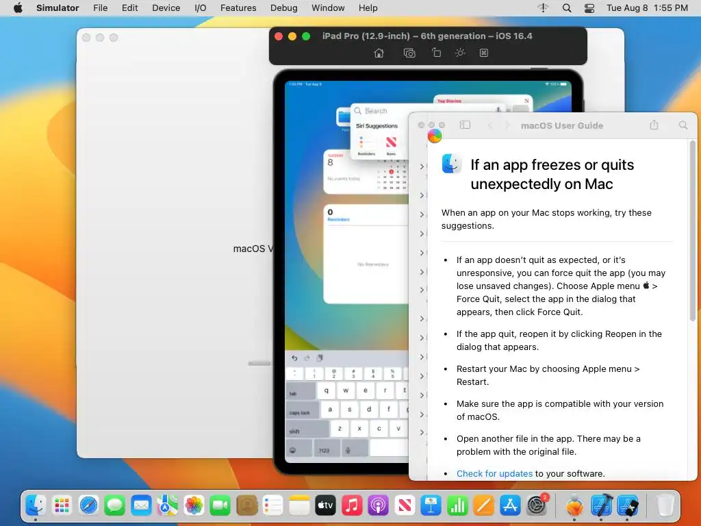Click the date and time display
Screen dimensions: 701x526
coord(647,8)
